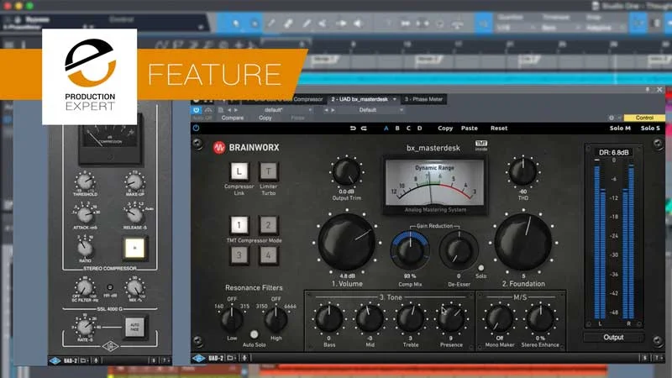Click the Foundation knob

pyautogui.click(x=523, y=242)
